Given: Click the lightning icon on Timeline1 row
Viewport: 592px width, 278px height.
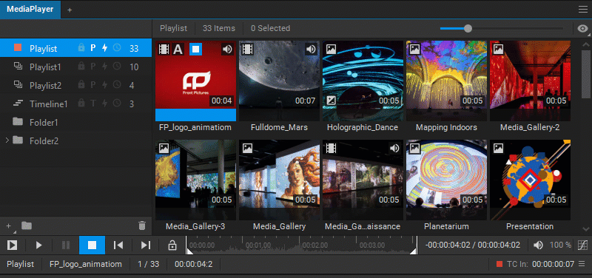Looking at the screenshot, I should [x=105, y=104].
